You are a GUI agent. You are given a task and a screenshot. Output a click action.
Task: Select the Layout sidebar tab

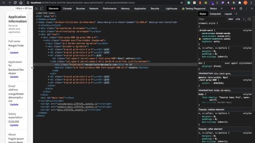point(228,14)
